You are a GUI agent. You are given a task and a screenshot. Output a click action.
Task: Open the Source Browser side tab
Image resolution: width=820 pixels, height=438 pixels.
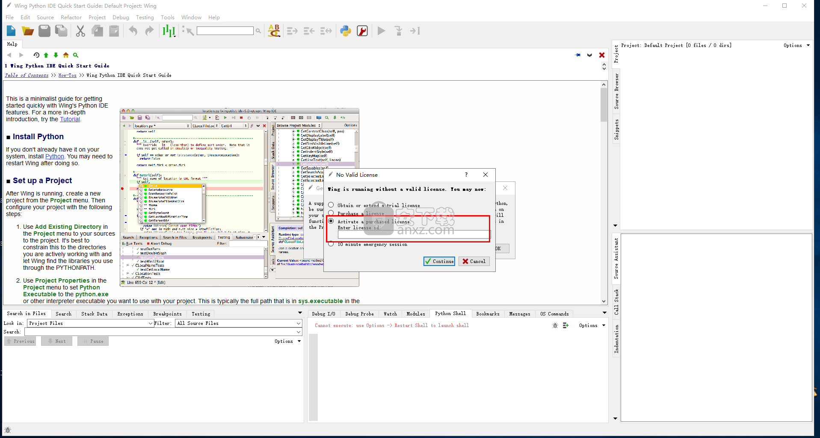point(616,91)
